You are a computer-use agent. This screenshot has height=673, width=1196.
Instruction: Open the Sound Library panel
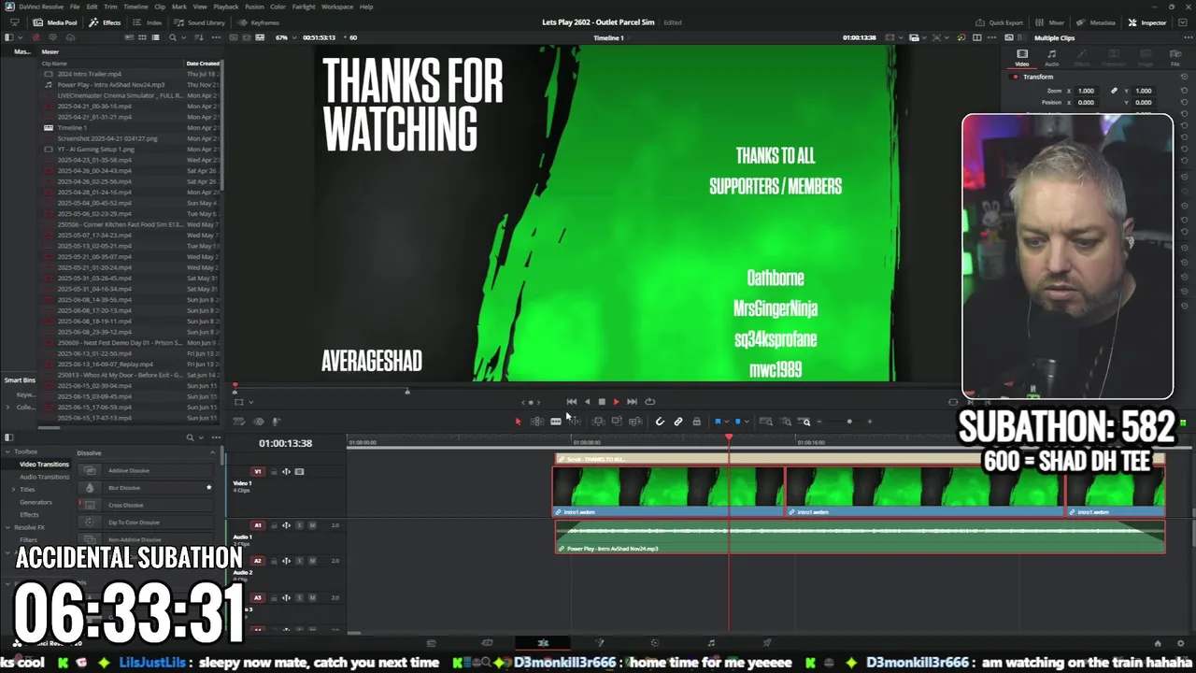click(x=200, y=22)
